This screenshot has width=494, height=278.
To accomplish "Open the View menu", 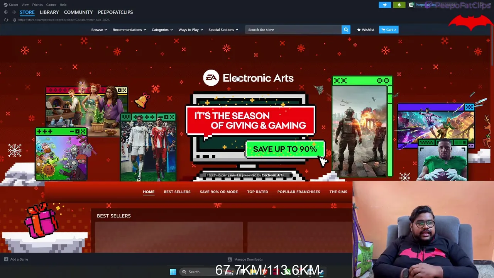I will (x=25, y=5).
